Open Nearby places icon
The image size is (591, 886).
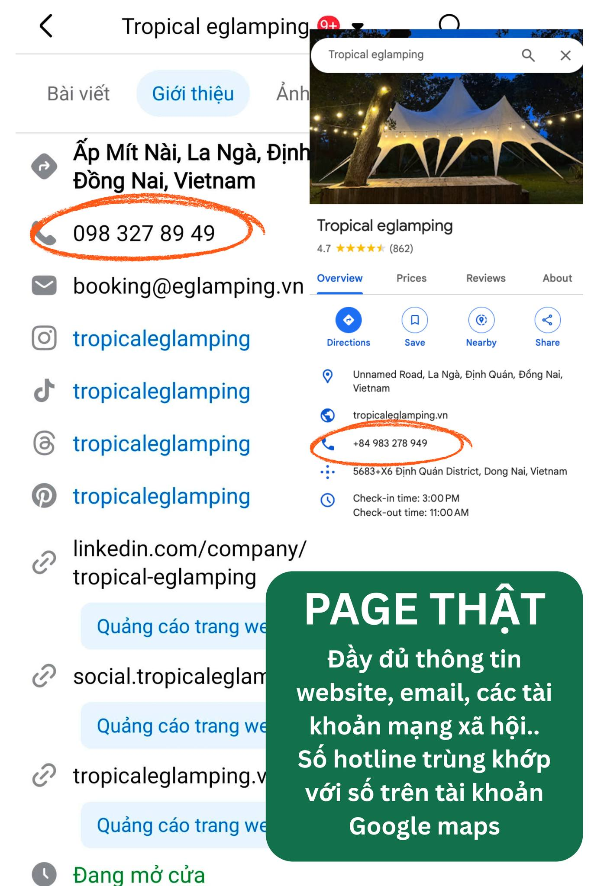pyautogui.click(x=481, y=320)
